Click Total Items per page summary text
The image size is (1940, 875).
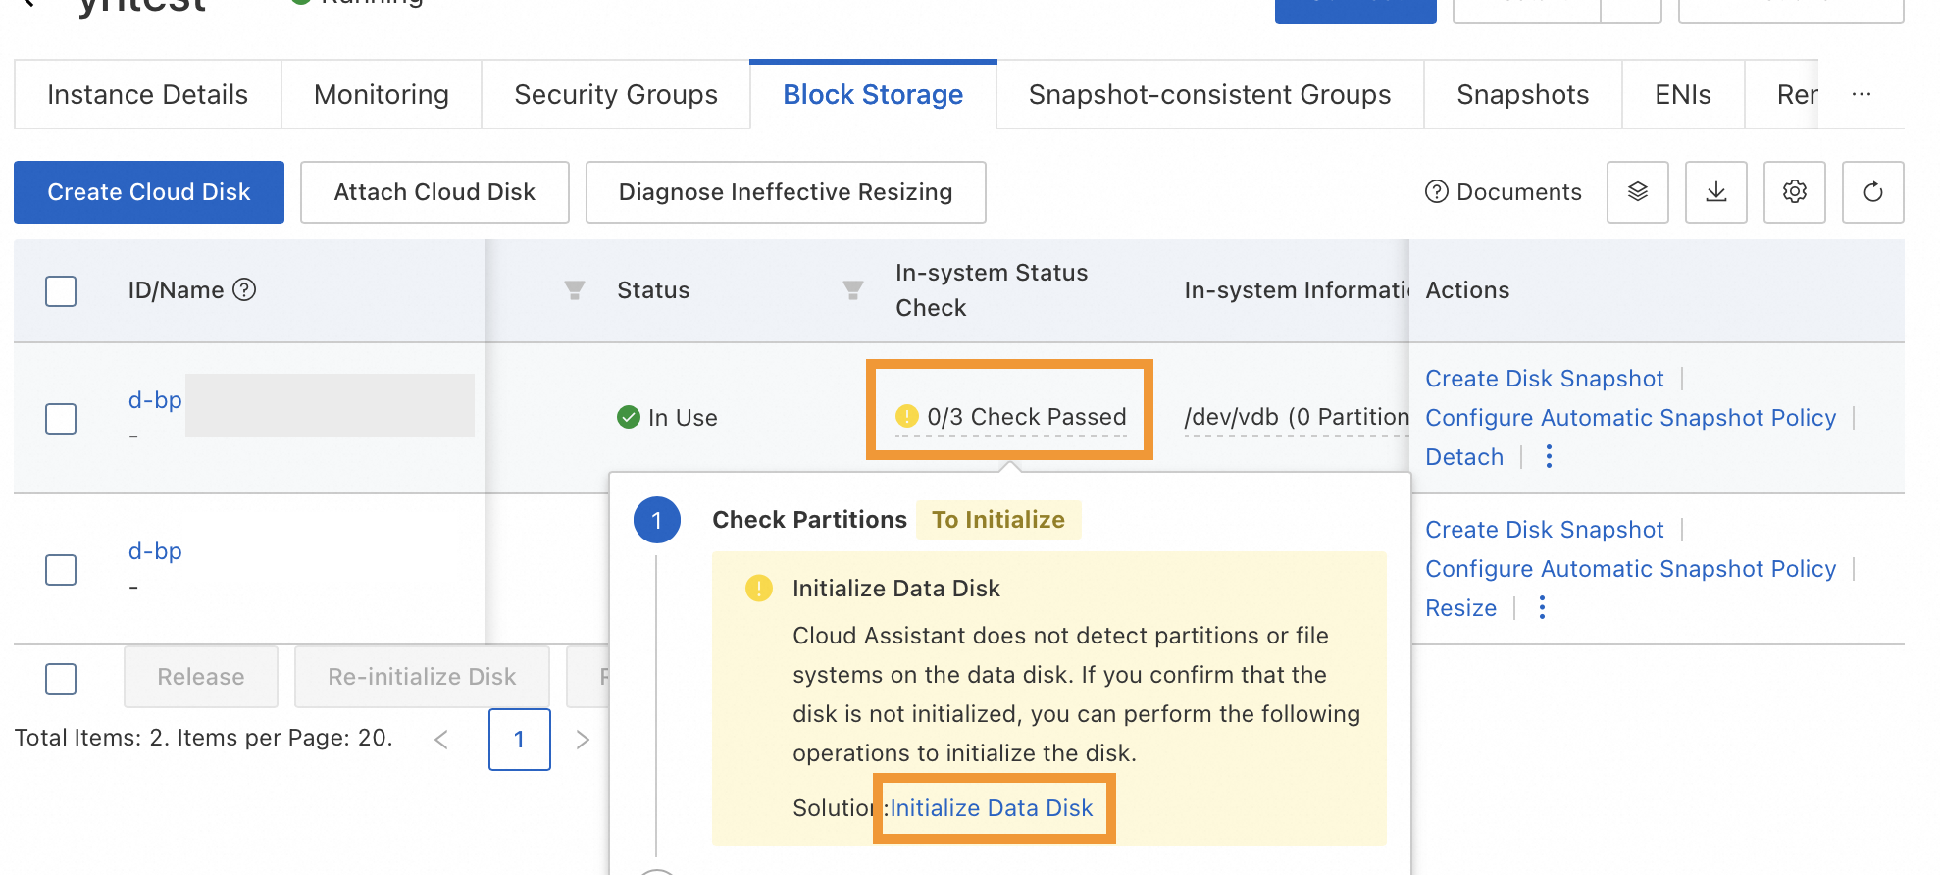tap(204, 738)
